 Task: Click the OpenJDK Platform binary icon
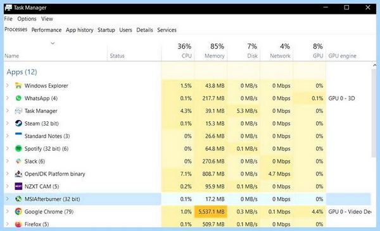pyautogui.click(x=18, y=174)
